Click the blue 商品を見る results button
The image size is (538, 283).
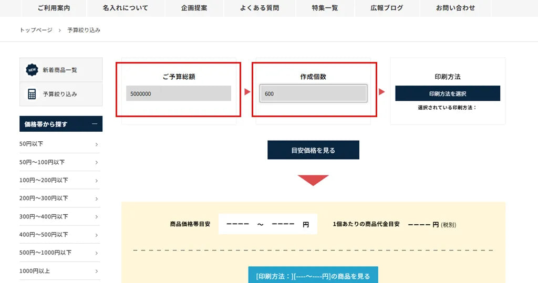coord(313,276)
